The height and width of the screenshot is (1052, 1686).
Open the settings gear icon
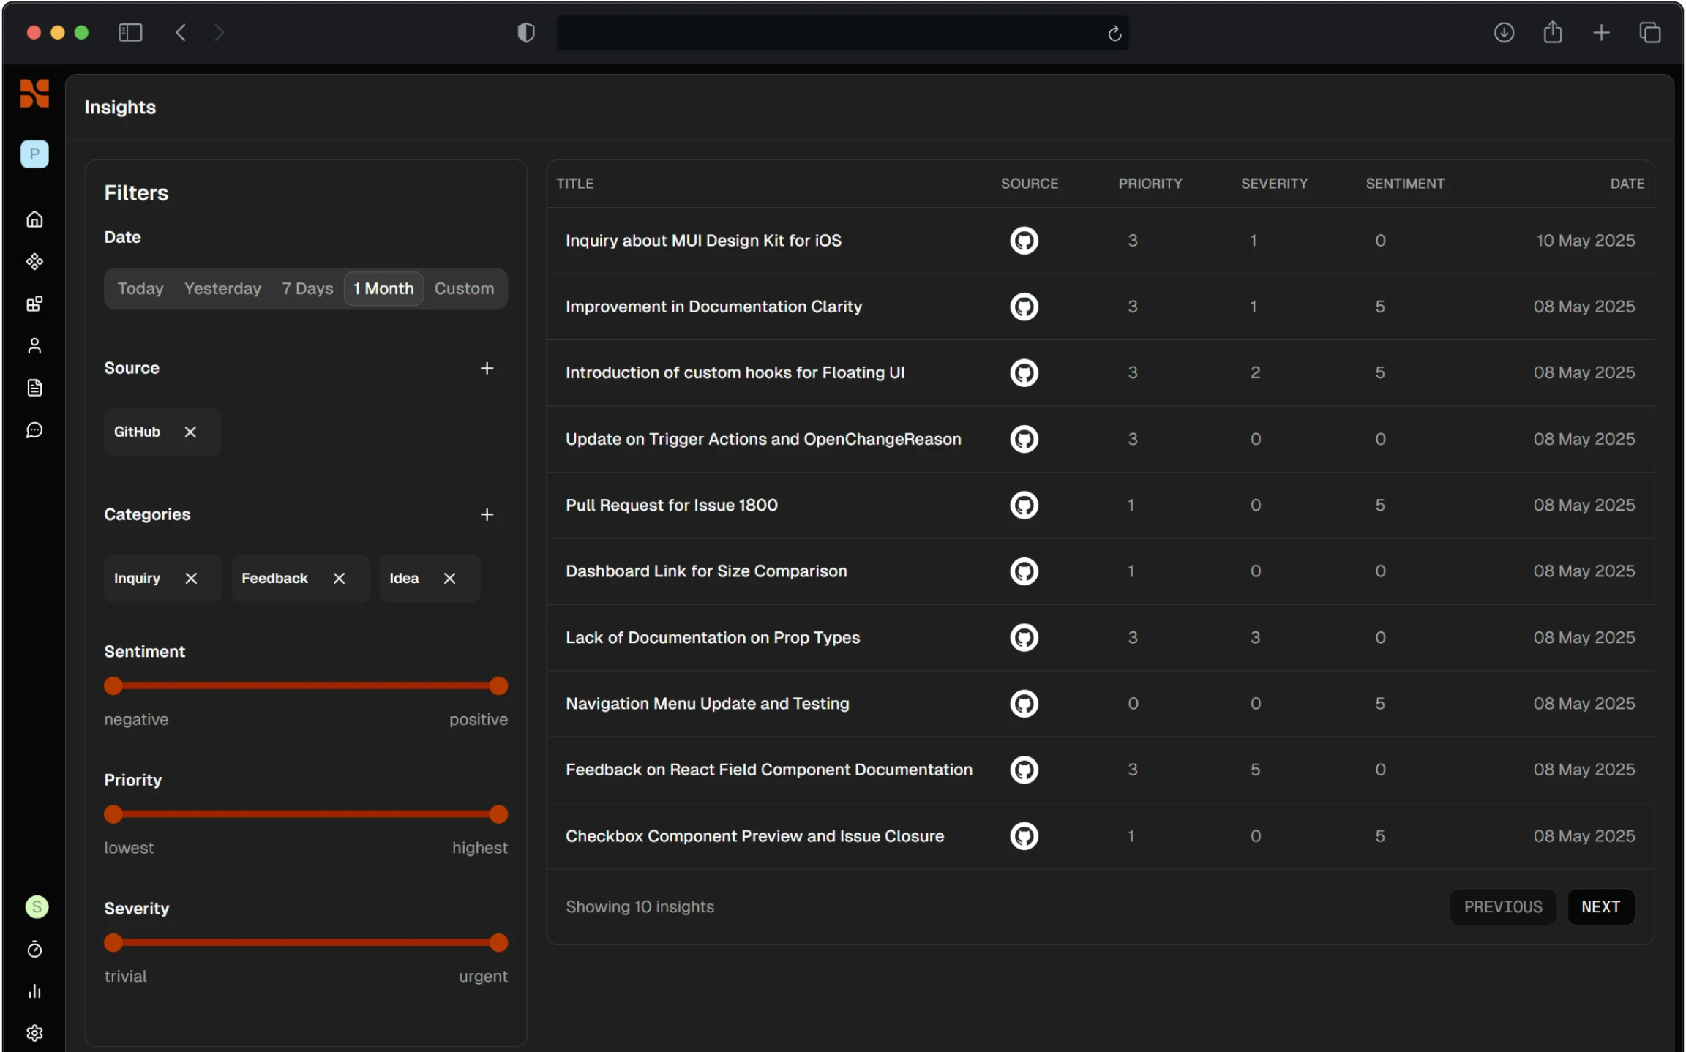click(x=34, y=1033)
